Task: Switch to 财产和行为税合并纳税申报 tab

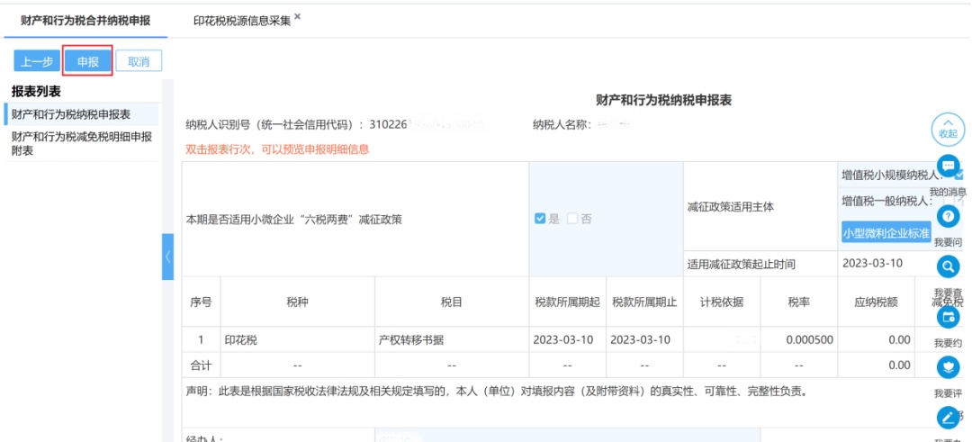Action: coord(85,20)
